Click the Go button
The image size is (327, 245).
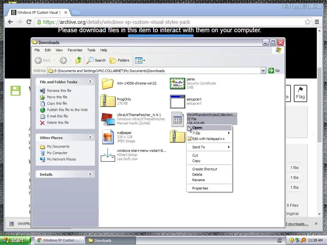point(274,71)
